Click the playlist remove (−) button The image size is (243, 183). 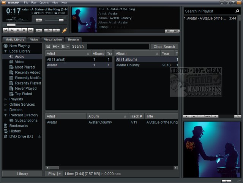pyautogui.click(x=194, y=116)
